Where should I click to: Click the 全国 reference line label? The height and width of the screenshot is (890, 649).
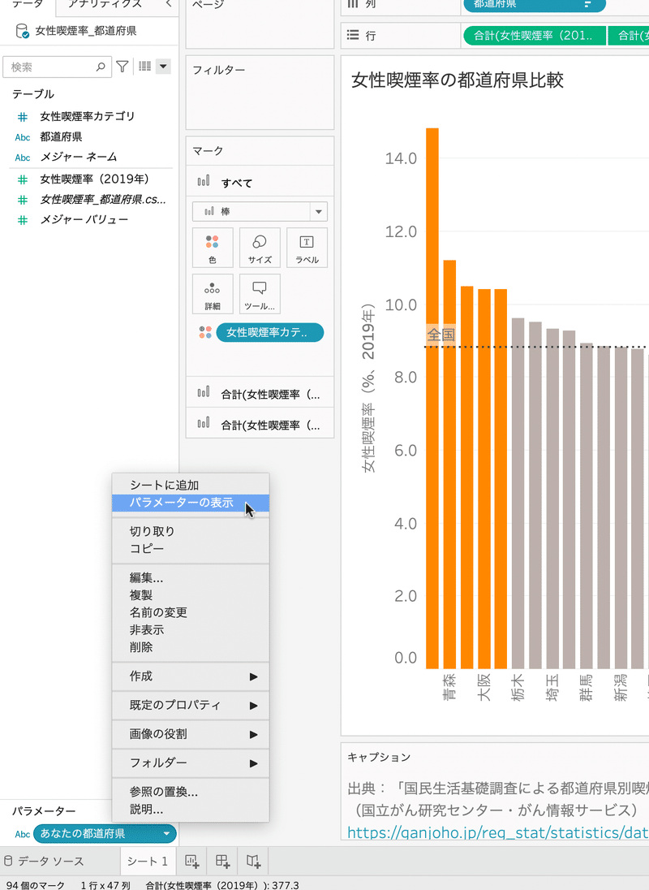pyautogui.click(x=441, y=335)
